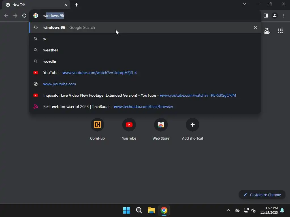Open File Explorer from the taskbar

[152, 210]
